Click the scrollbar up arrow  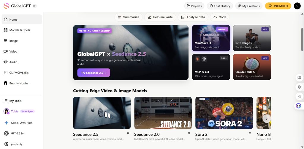tap(302, 14)
